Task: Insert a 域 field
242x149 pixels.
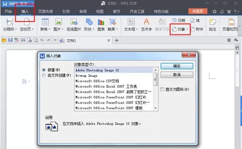Action: click(x=195, y=20)
